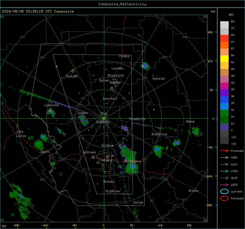Click the cyan current ellipse in legend
The width and height of the screenshot is (245, 229).
224,191
